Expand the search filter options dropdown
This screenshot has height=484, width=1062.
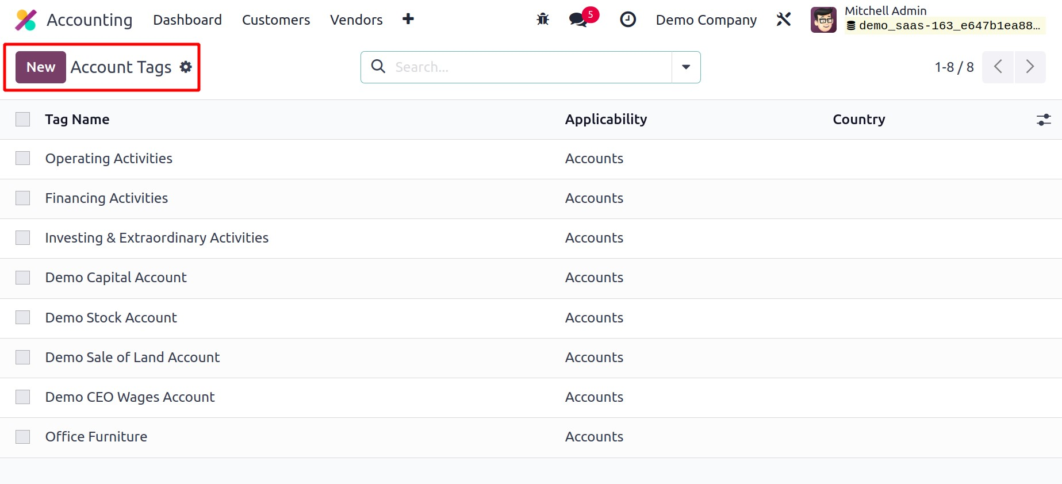point(686,67)
